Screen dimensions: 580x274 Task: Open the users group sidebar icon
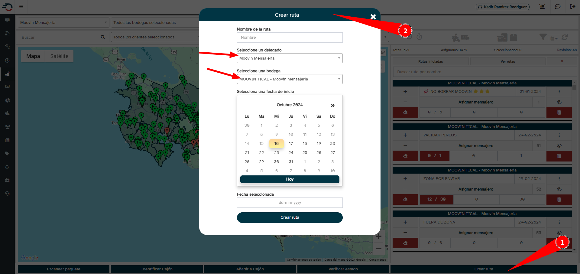click(x=7, y=127)
